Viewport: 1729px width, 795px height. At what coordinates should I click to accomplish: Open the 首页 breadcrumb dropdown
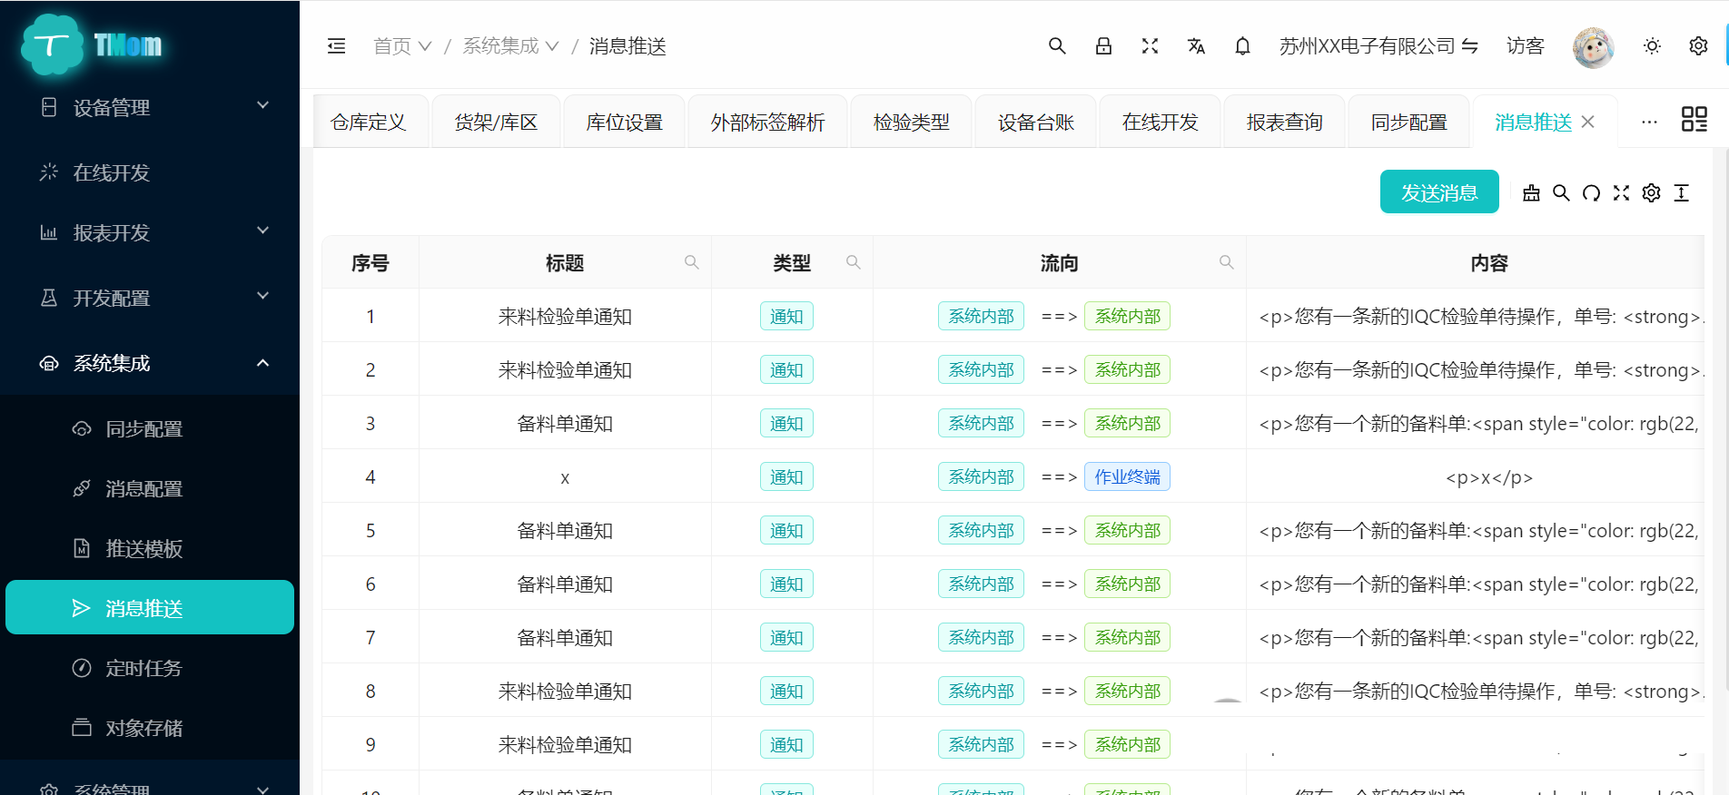[401, 46]
